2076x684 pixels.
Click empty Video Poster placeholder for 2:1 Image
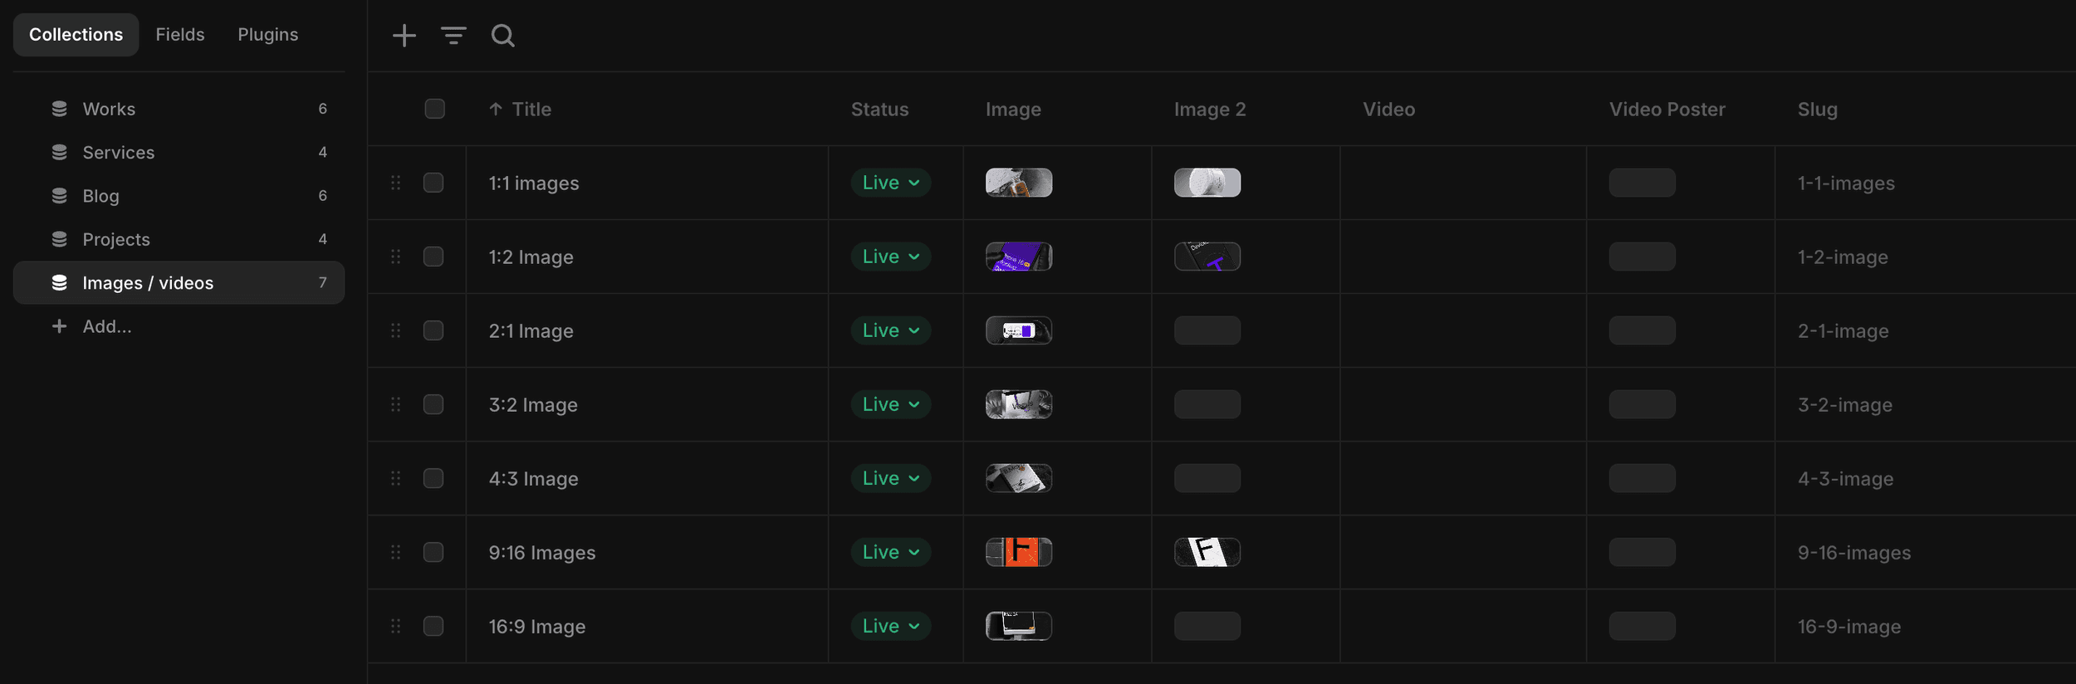(1642, 330)
